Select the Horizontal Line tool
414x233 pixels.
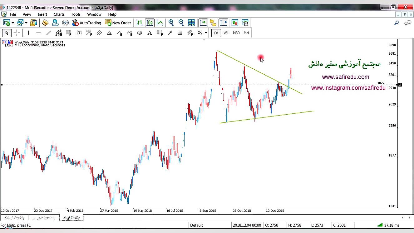(38, 33)
